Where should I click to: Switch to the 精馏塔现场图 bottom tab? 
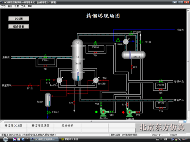(41, 126)
